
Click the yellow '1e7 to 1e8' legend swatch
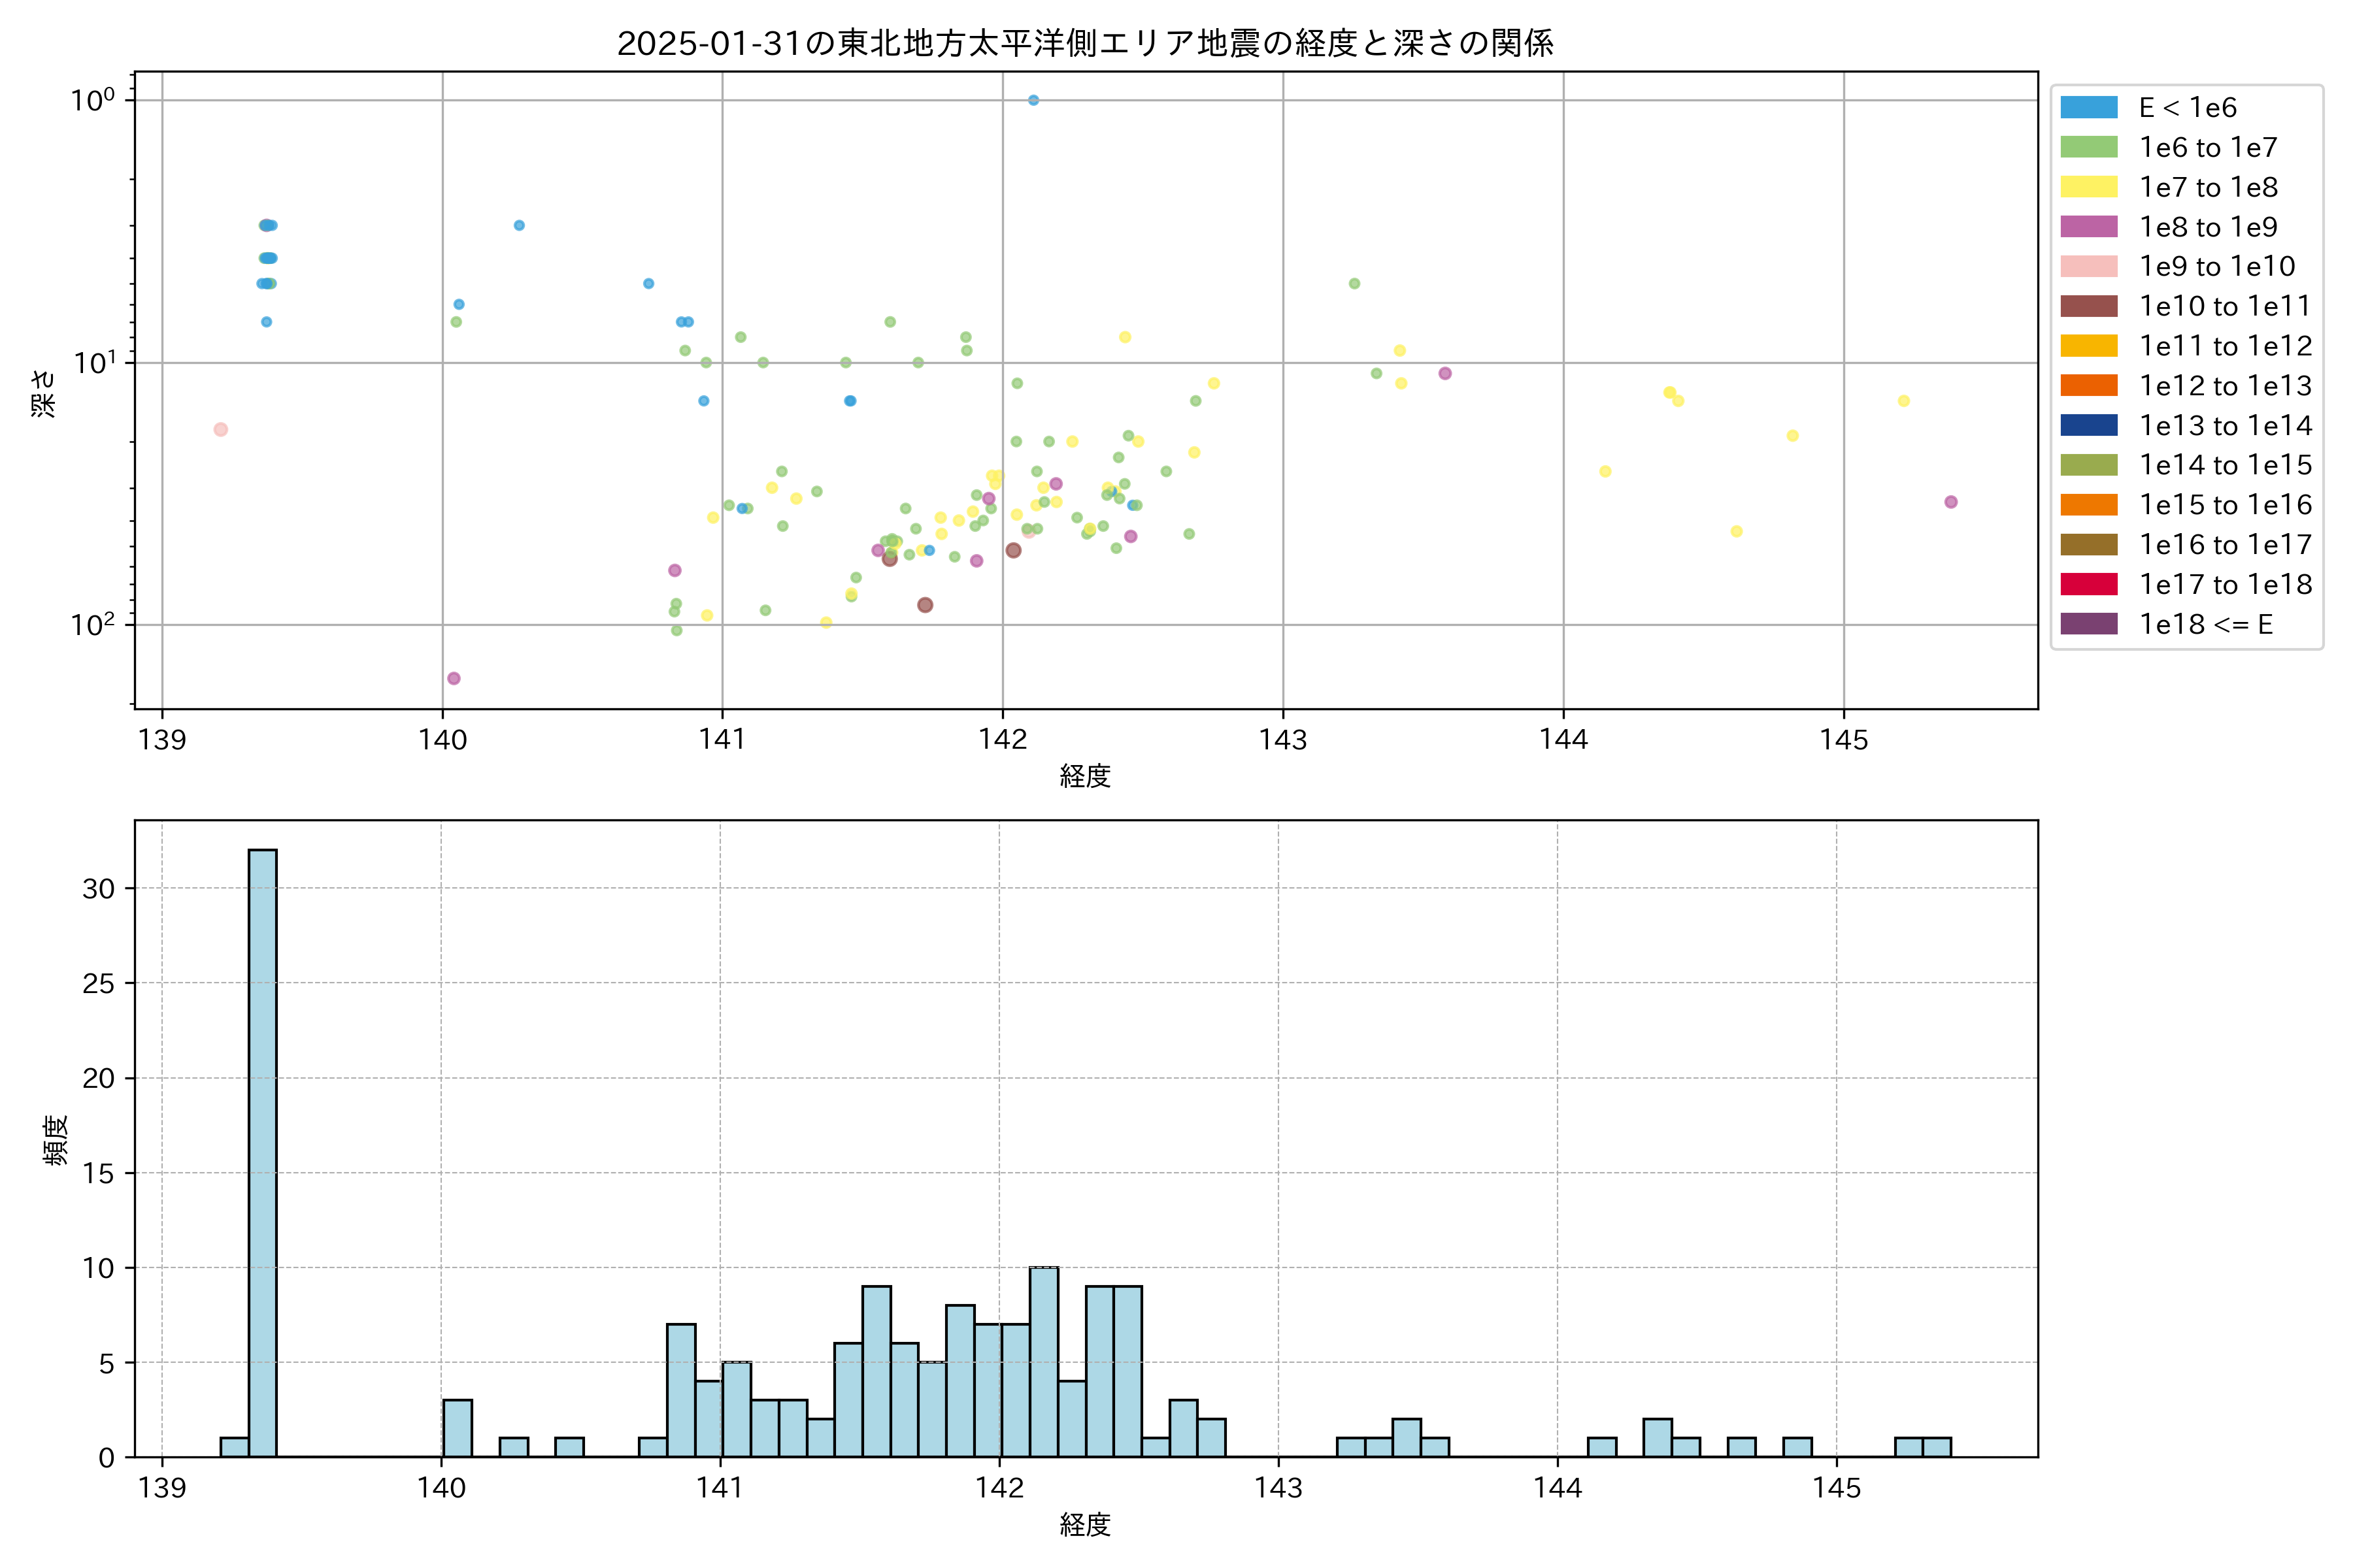(x=2089, y=187)
